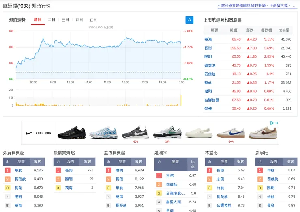Click 萬海's volume value 41,370
This screenshot has height=212, width=300.
pyautogui.click(x=286, y=39)
